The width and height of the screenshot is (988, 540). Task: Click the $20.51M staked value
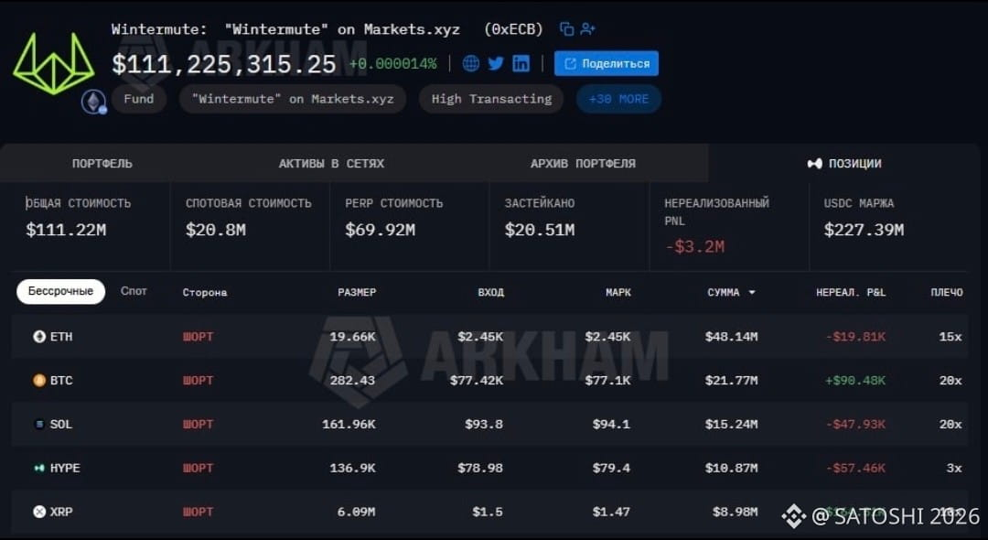tap(540, 230)
